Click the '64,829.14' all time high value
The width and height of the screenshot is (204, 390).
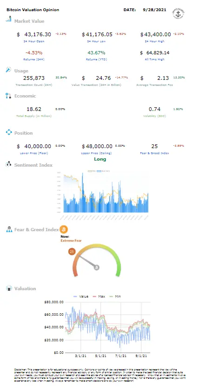pyautogui.click(x=158, y=52)
